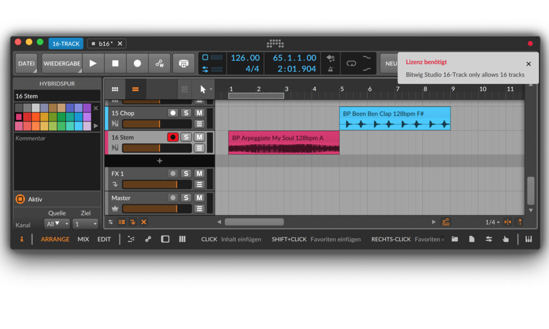Toggle the orange track height icon below the track list

pos(122,222)
